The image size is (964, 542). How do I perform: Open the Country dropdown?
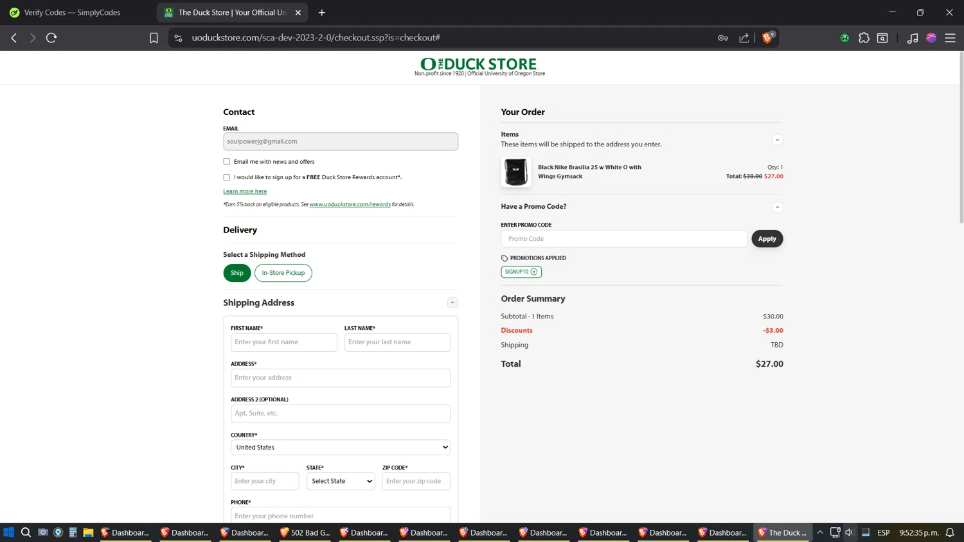[x=341, y=447]
